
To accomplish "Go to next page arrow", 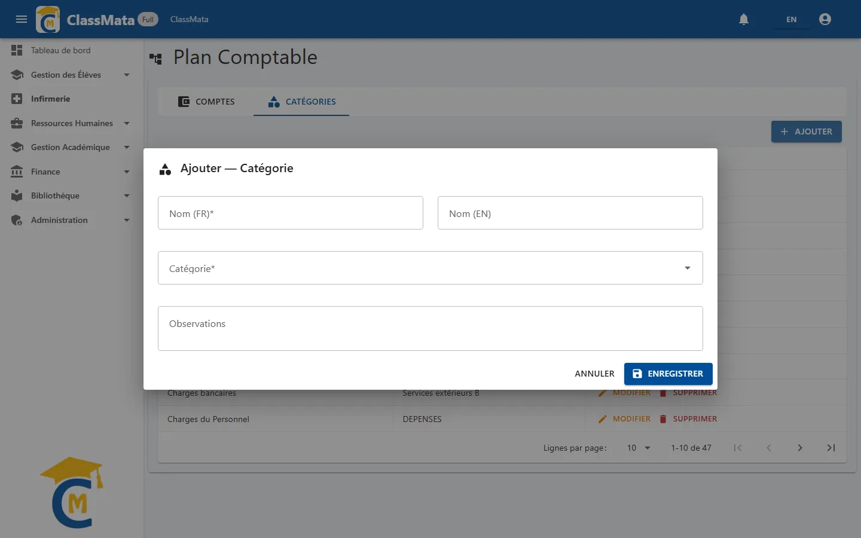I will [x=800, y=448].
